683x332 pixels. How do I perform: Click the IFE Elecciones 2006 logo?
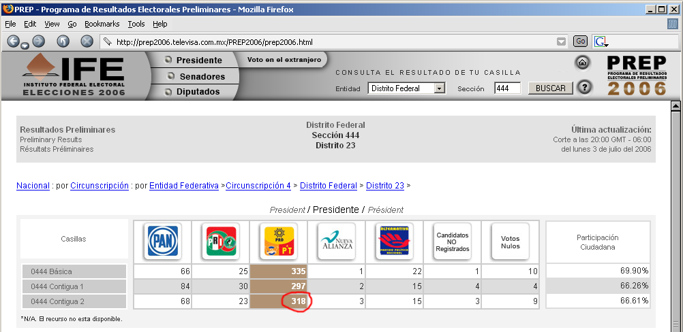pyautogui.click(x=74, y=76)
